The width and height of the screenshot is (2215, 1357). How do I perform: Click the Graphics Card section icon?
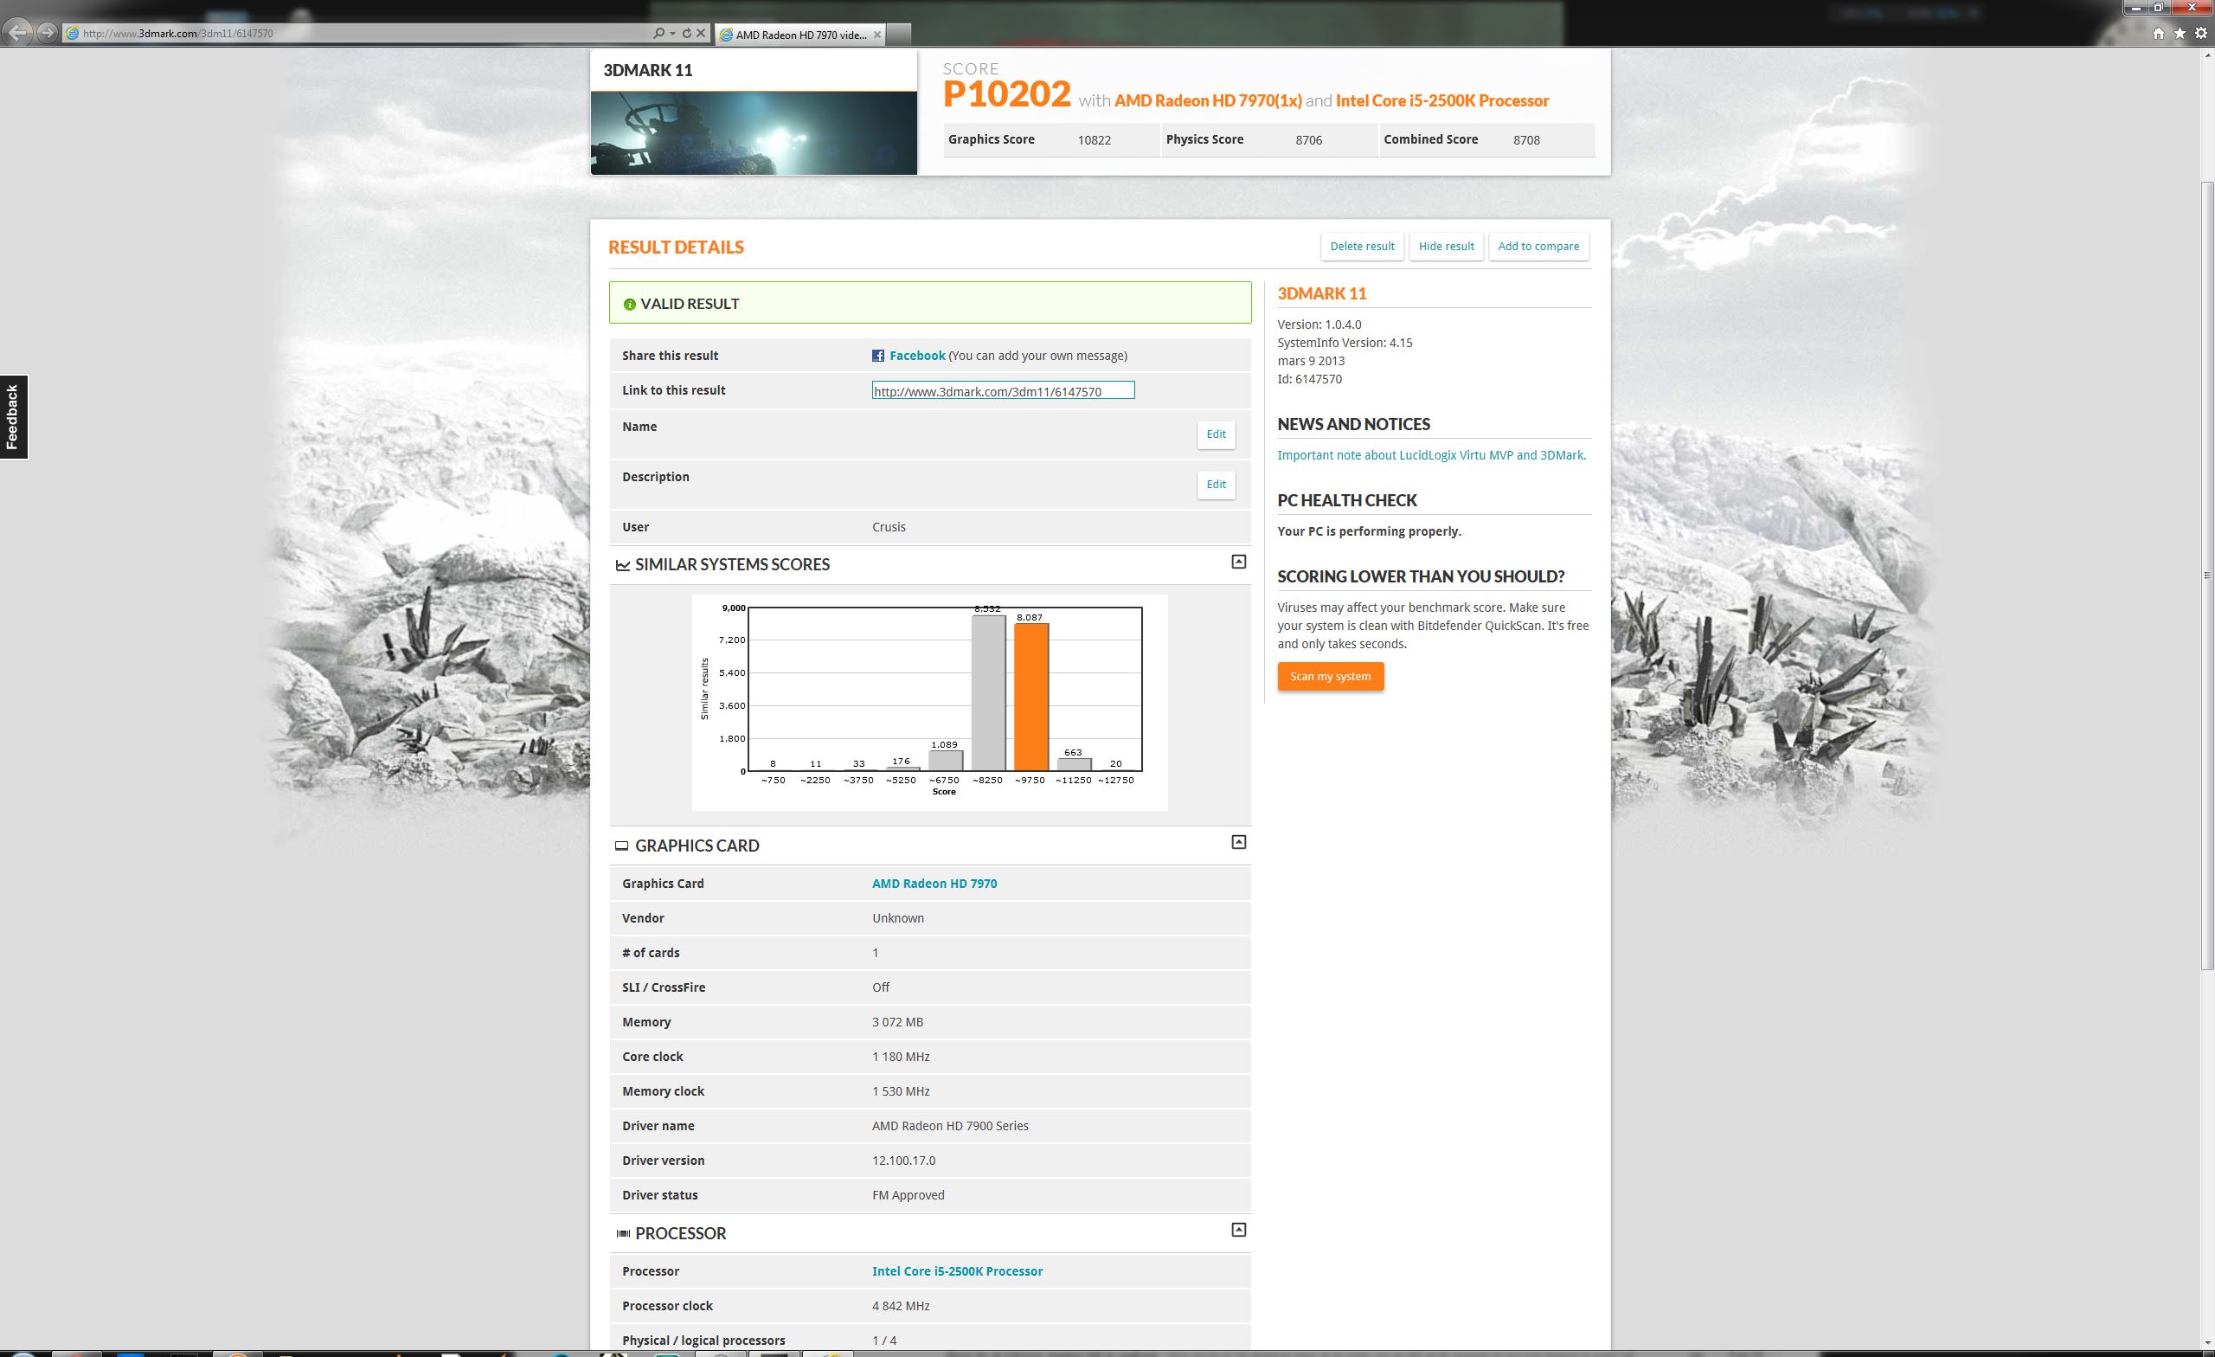coord(621,846)
